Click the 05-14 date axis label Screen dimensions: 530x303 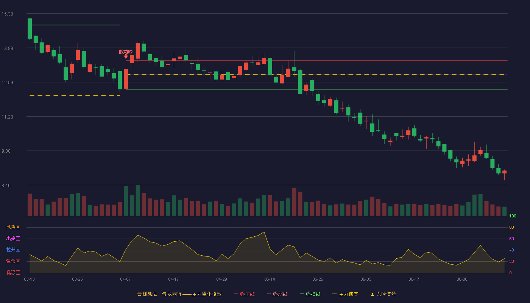tap(270, 279)
